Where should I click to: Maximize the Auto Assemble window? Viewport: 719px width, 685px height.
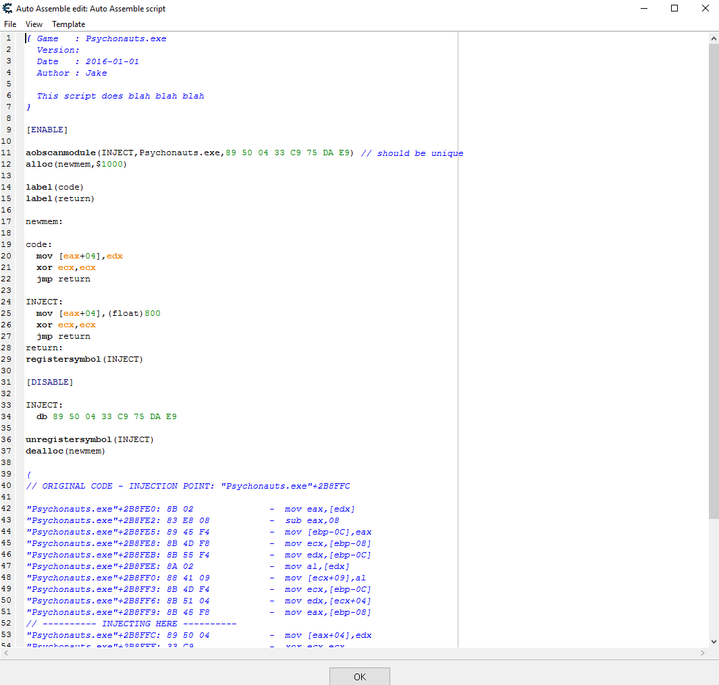[x=674, y=9]
